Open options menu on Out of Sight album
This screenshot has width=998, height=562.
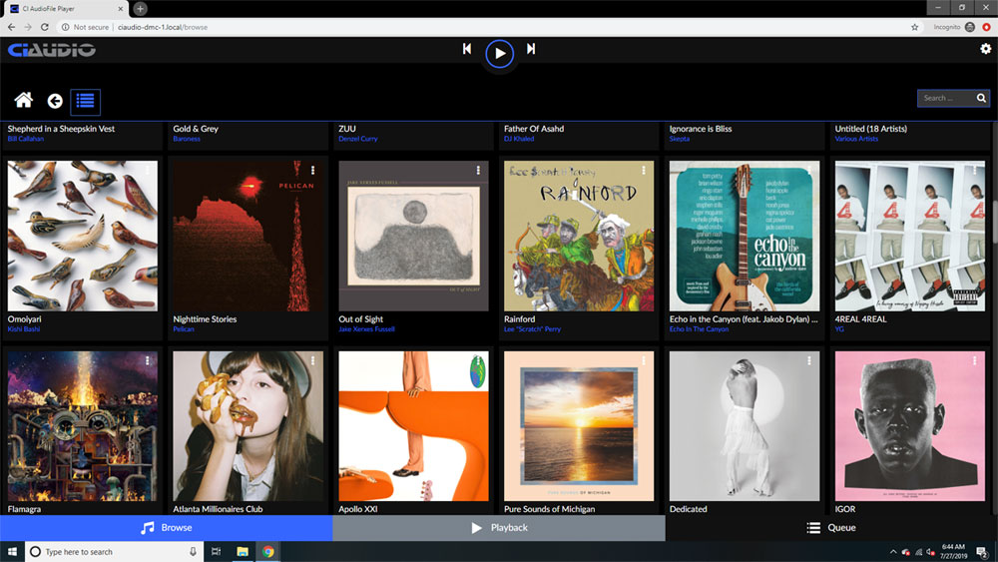click(478, 170)
